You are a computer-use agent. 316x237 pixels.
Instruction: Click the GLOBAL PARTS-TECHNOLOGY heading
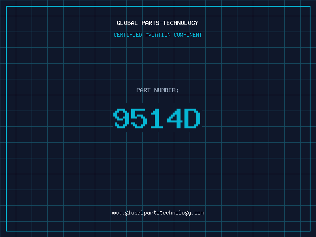coord(158,23)
